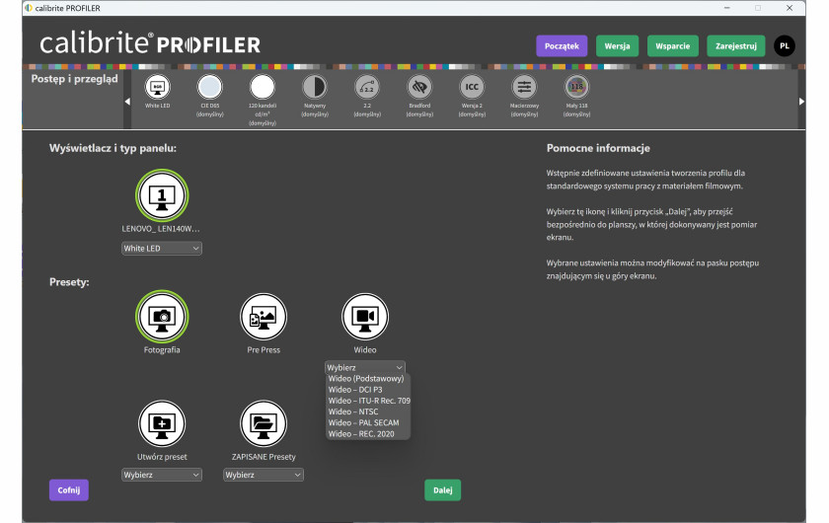Select the White LED panel type progress icon

tap(158, 87)
